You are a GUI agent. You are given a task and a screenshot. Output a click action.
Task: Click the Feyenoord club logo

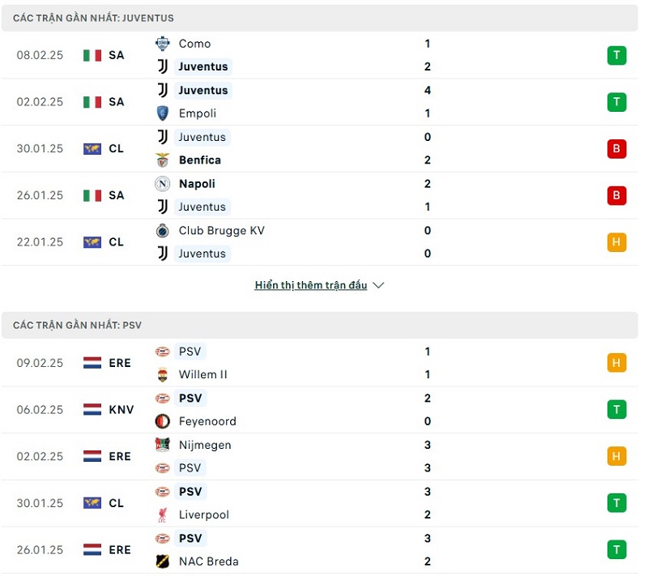pyautogui.click(x=162, y=421)
